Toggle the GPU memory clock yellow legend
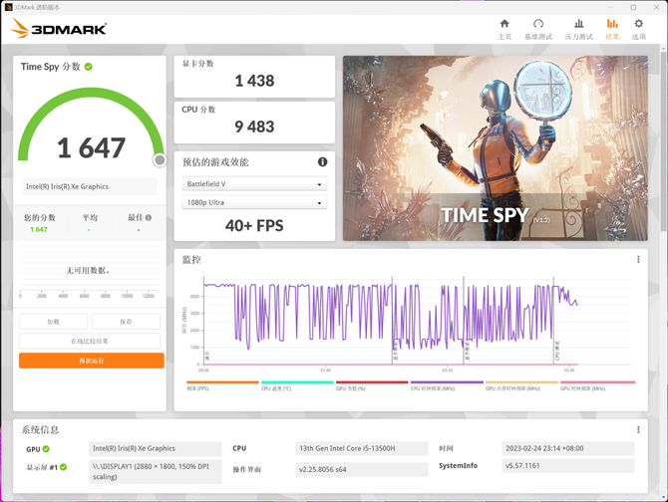Image resolution: width=668 pixels, height=502 pixels. [521, 385]
